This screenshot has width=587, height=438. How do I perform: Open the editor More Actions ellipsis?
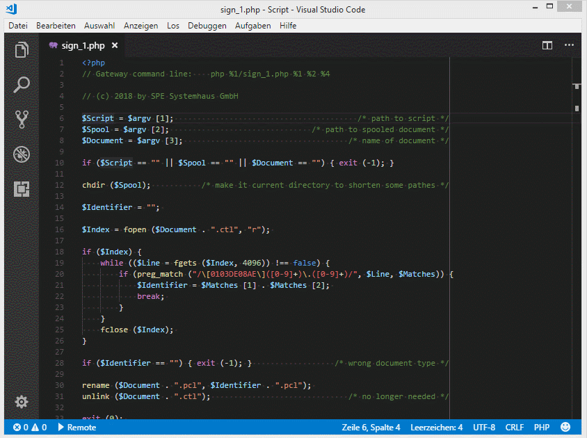569,45
